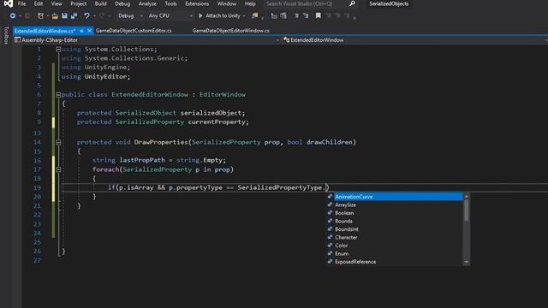
Task: Open the Solution Configurations Debug dropdown
Action: coord(130,15)
